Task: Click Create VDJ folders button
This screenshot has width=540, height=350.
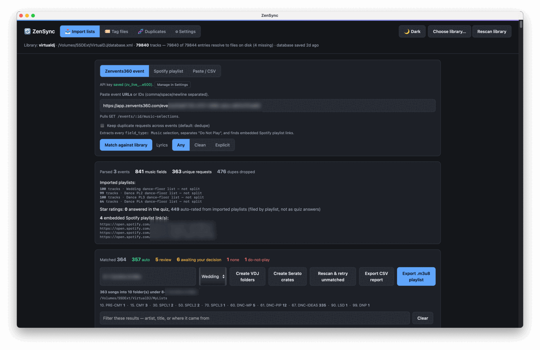Action: pos(247,277)
